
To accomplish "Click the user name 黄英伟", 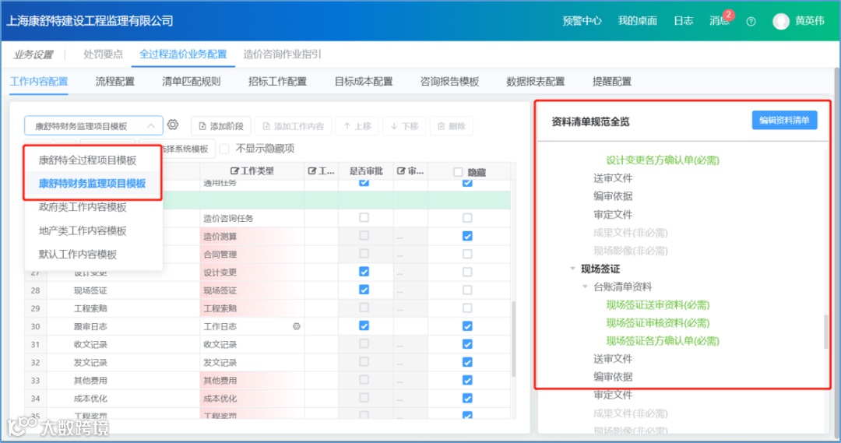I will [x=809, y=21].
